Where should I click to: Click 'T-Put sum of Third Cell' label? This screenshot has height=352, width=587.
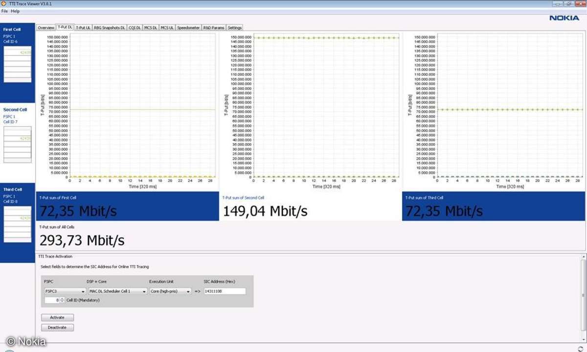[425, 198]
